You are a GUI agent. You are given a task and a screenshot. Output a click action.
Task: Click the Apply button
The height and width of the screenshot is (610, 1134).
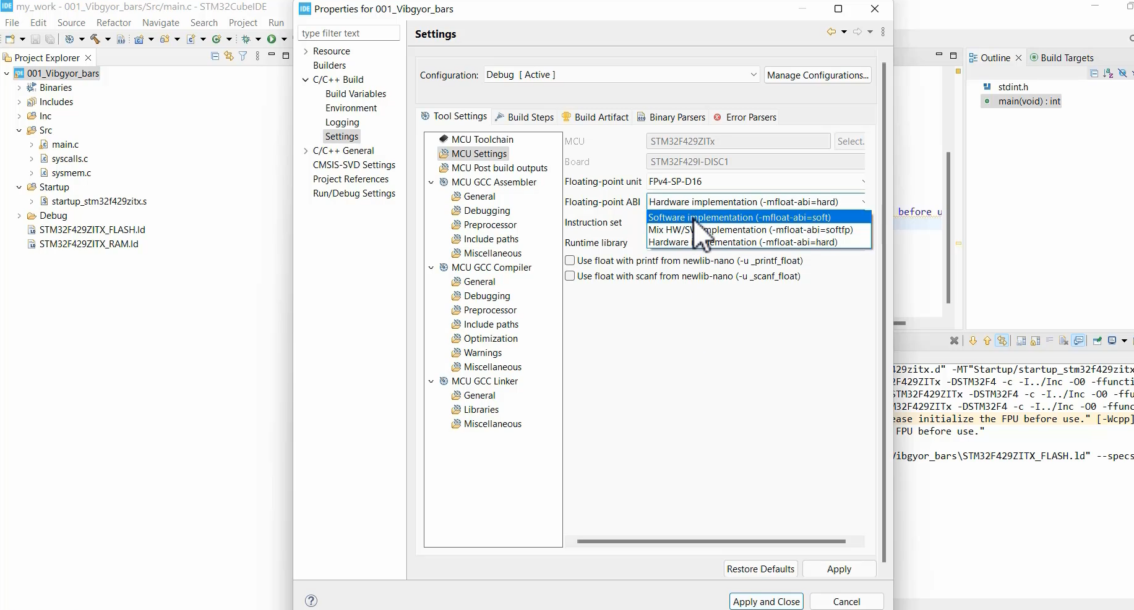coord(839,569)
